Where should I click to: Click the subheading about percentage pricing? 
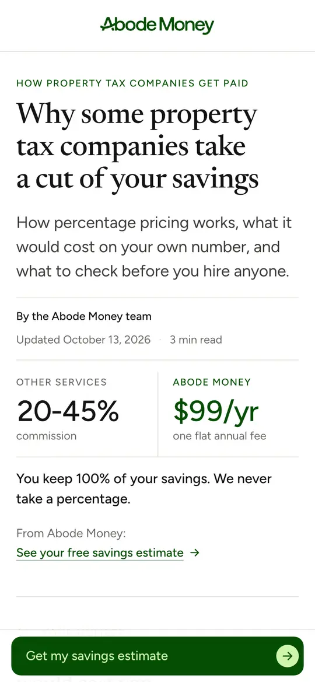(x=154, y=247)
